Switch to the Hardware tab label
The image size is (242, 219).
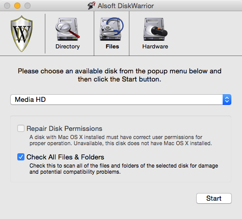[155, 46]
